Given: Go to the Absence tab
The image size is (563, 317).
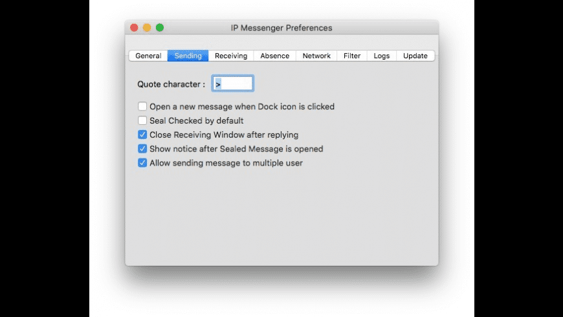Looking at the screenshot, I should [x=274, y=56].
